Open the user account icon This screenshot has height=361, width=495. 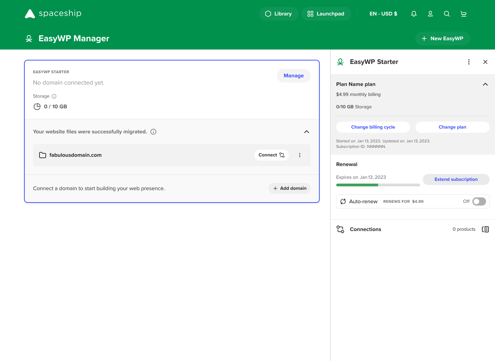430,14
